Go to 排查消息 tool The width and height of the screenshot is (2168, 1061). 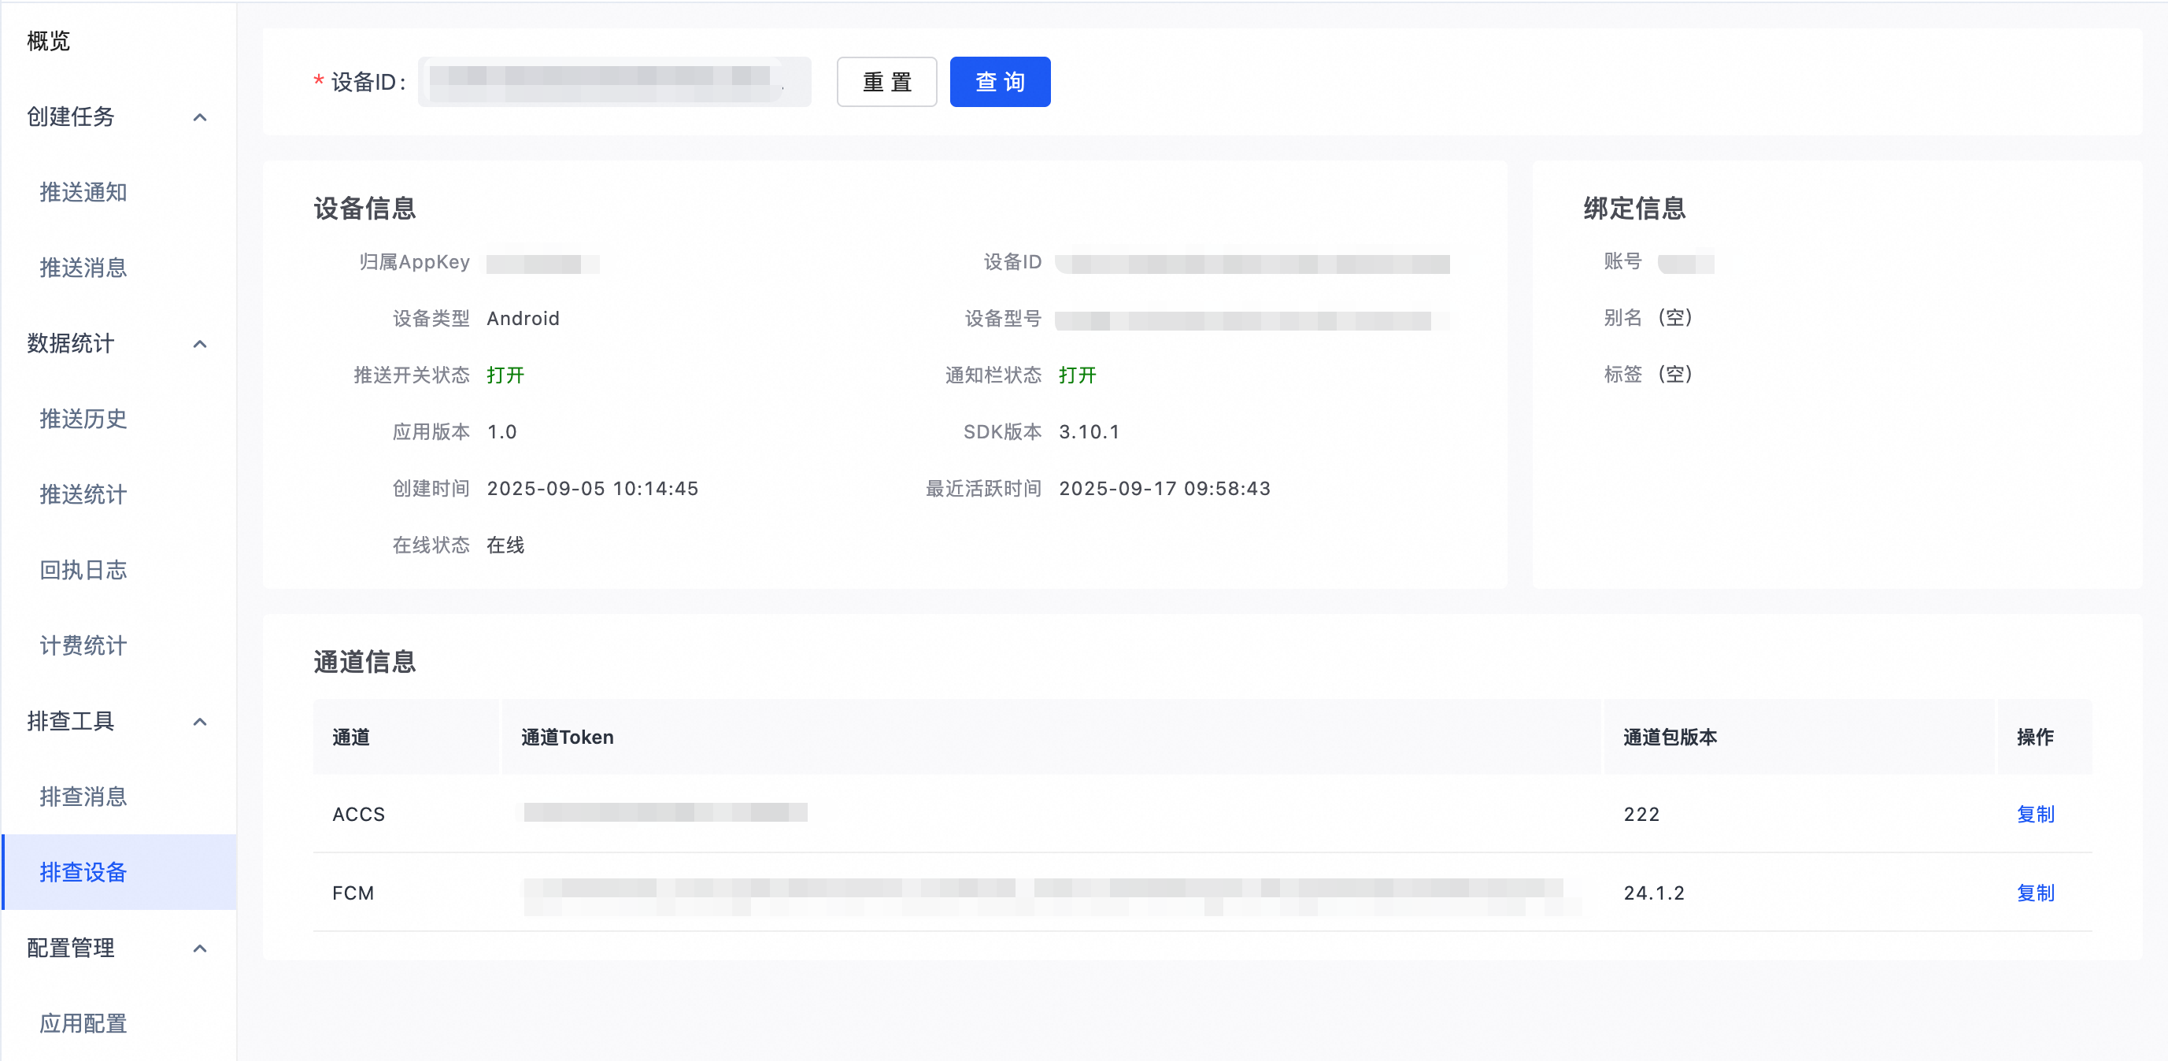click(x=83, y=796)
